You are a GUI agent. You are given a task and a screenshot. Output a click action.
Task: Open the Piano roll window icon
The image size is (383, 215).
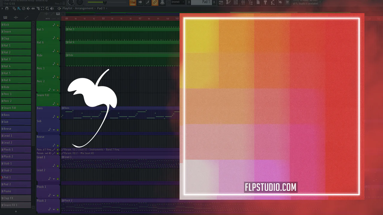[228, 2]
